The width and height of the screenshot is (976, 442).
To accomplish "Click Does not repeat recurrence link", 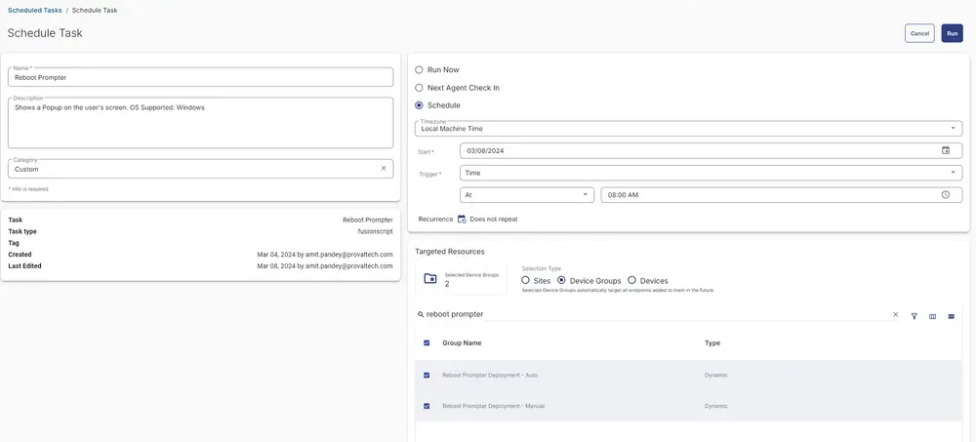I will 494,220.
